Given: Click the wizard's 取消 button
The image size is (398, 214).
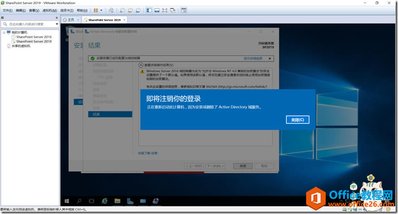Looking at the screenshot, I should coord(264,166).
